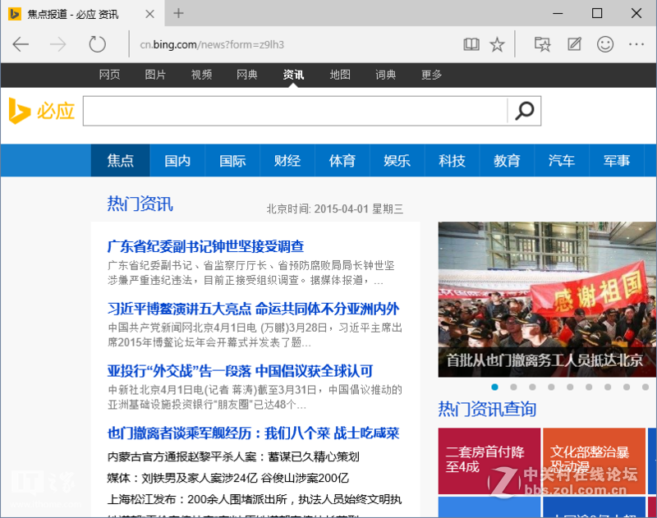Select the eighth slideshow dot indicator

tap(627, 387)
